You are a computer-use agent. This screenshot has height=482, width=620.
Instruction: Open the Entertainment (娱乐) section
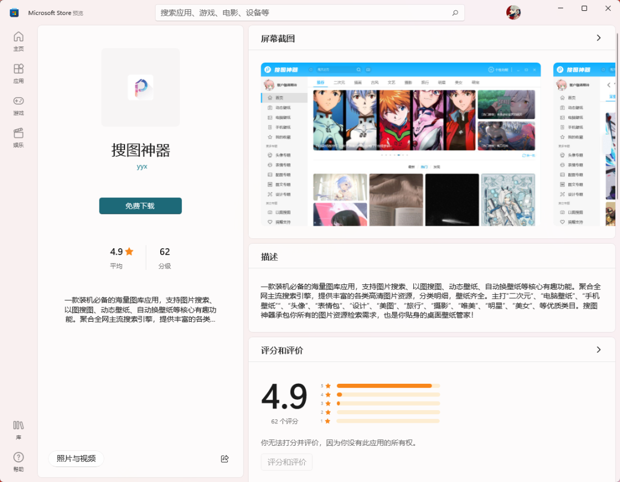coord(18,138)
